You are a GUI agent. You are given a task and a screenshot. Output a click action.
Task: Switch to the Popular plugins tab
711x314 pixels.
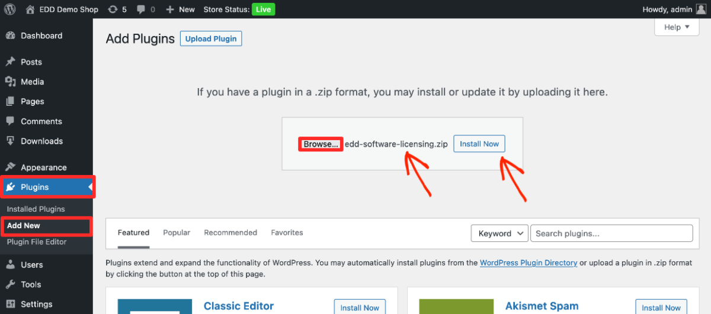[177, 232]
